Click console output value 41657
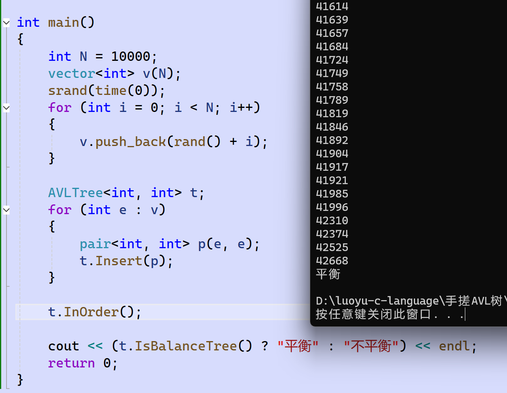Image resolution: width=507 pixels, height=393 pixels. coord(332,33)
